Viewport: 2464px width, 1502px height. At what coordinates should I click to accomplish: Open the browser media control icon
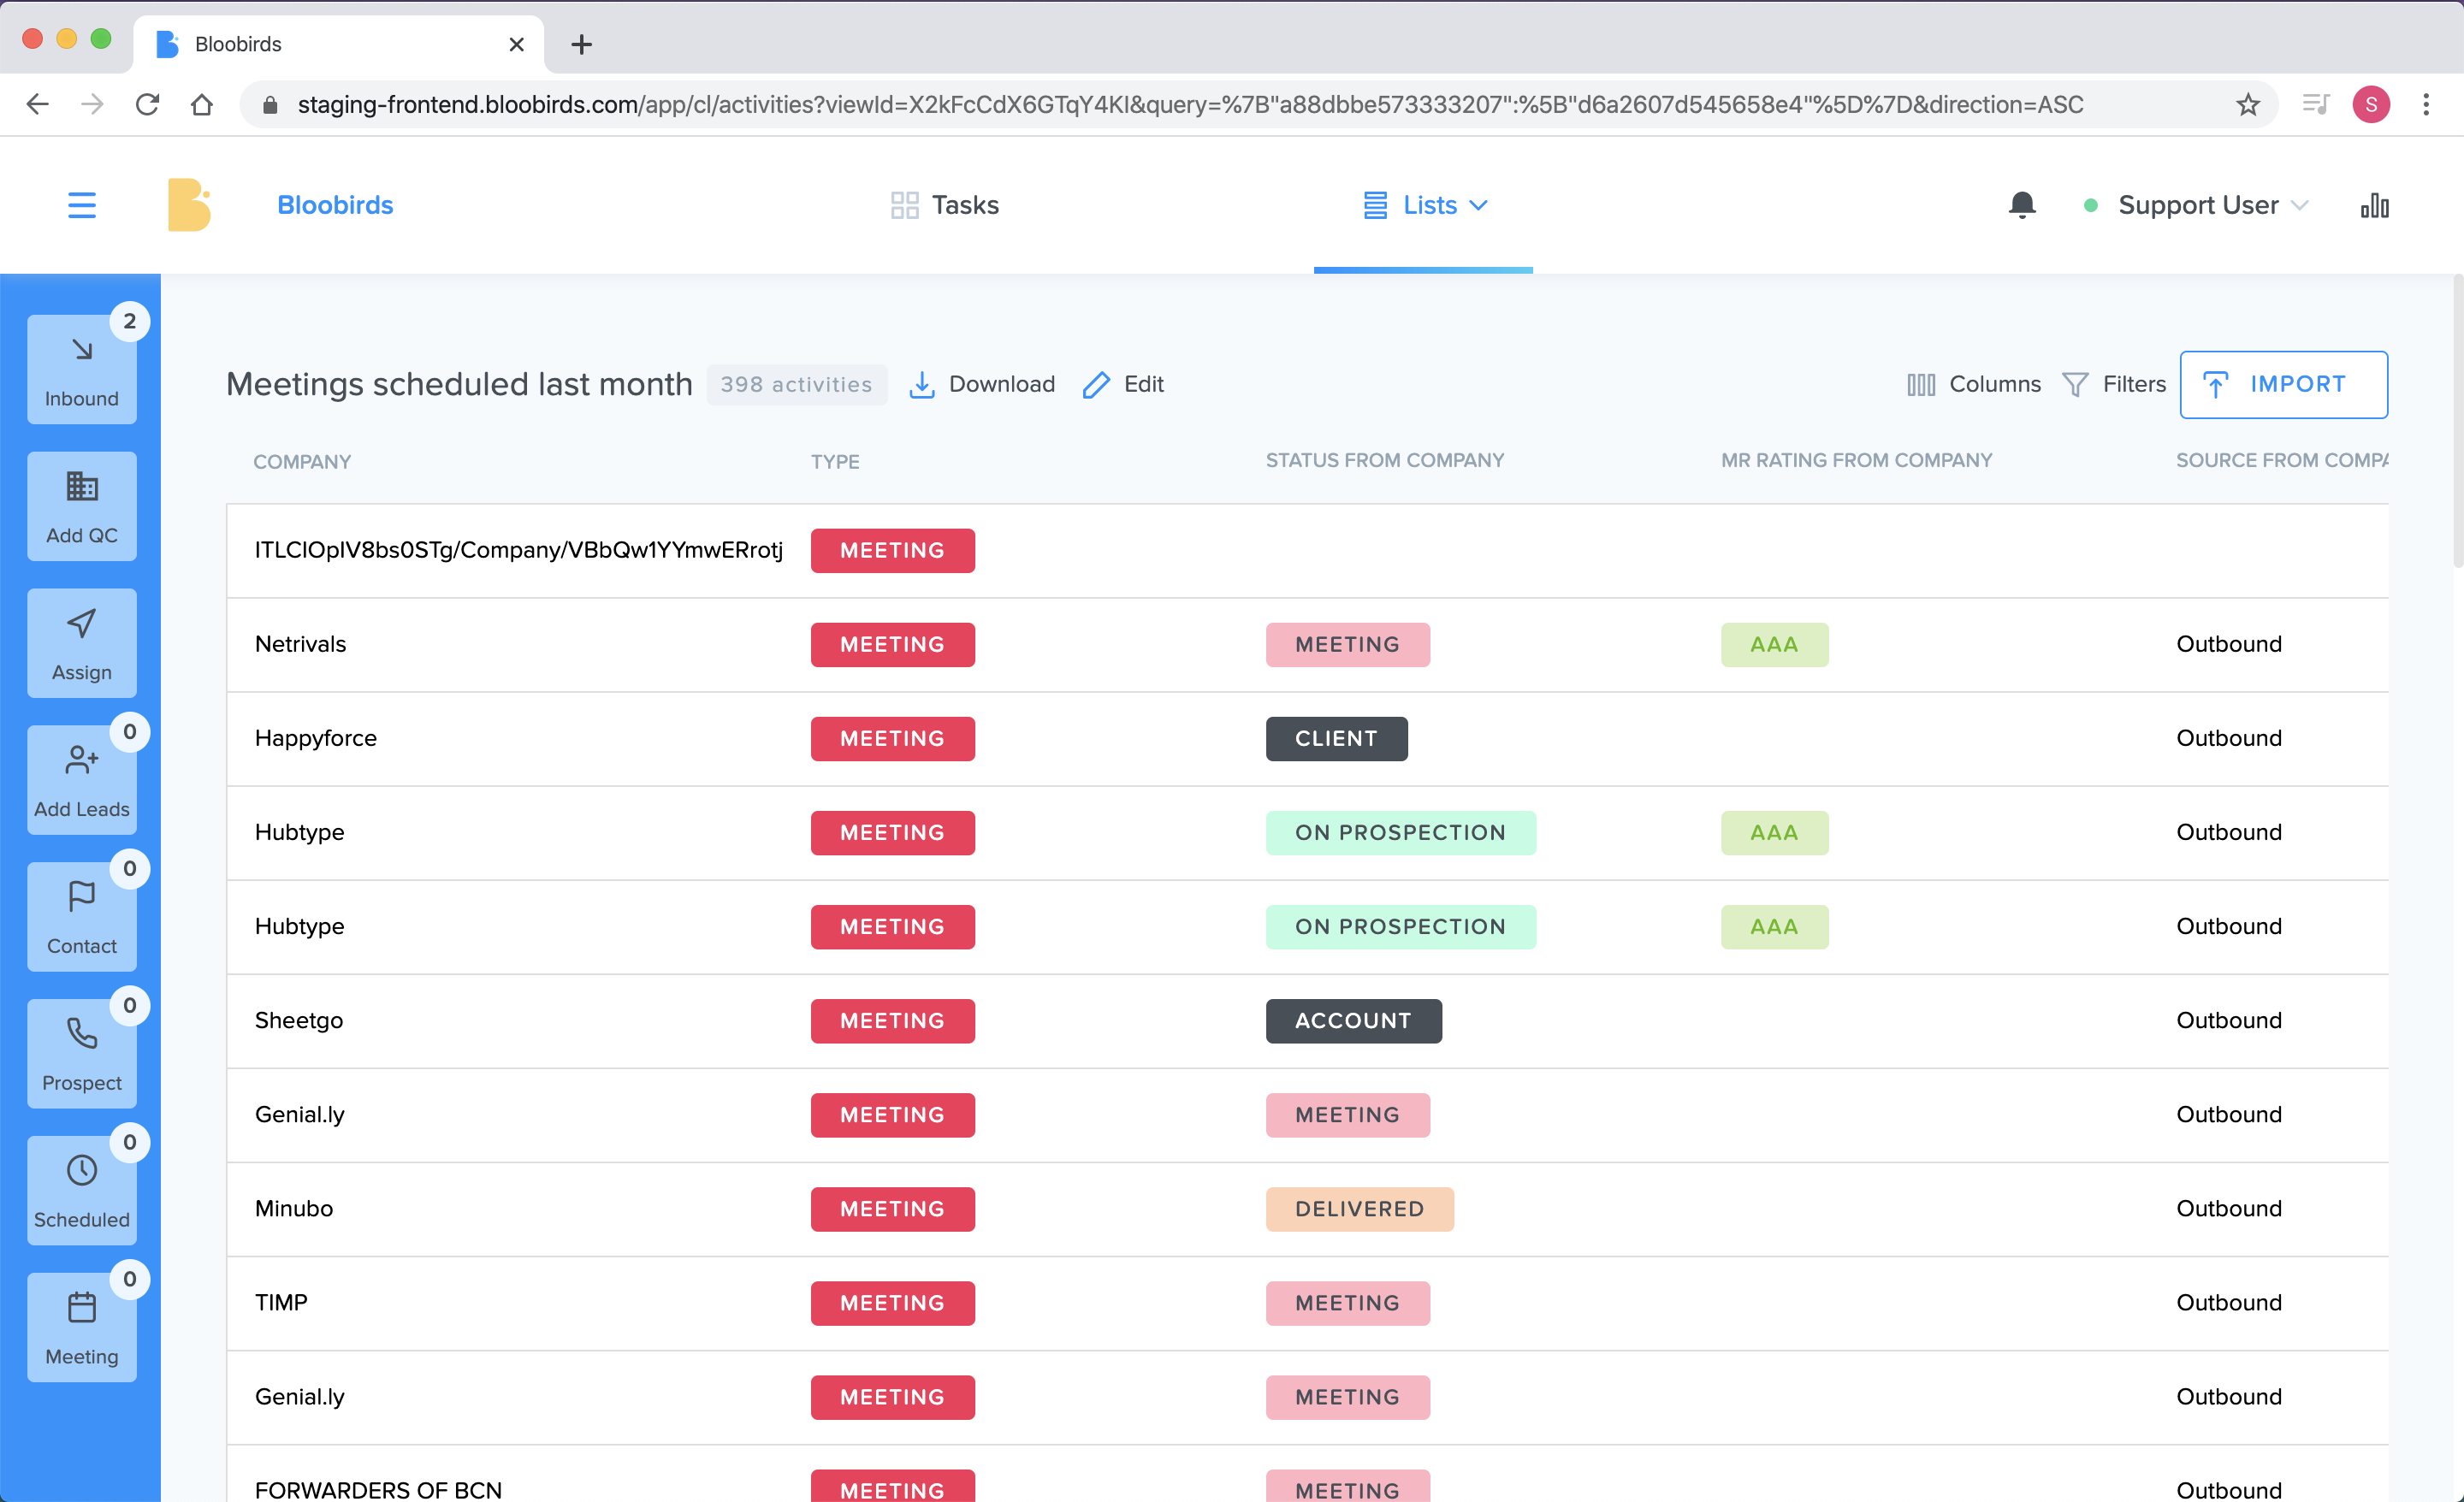tap(2315, 104)
